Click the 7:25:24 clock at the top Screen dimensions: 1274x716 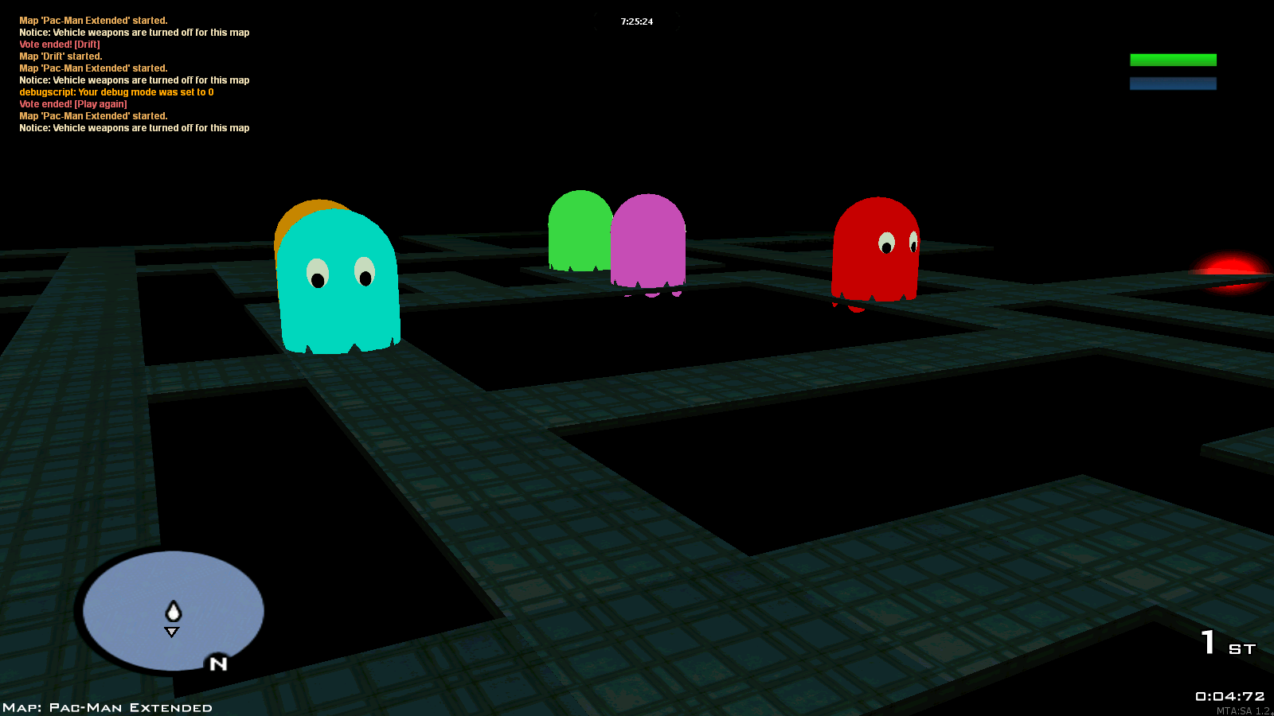click(x=636, y=21)
